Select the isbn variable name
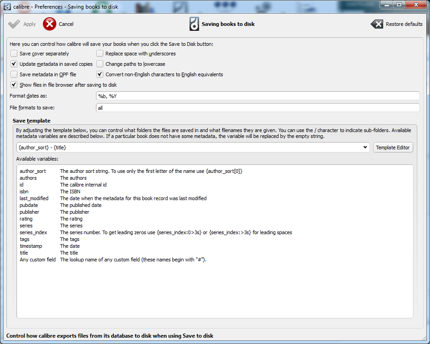 pos(24,192)
